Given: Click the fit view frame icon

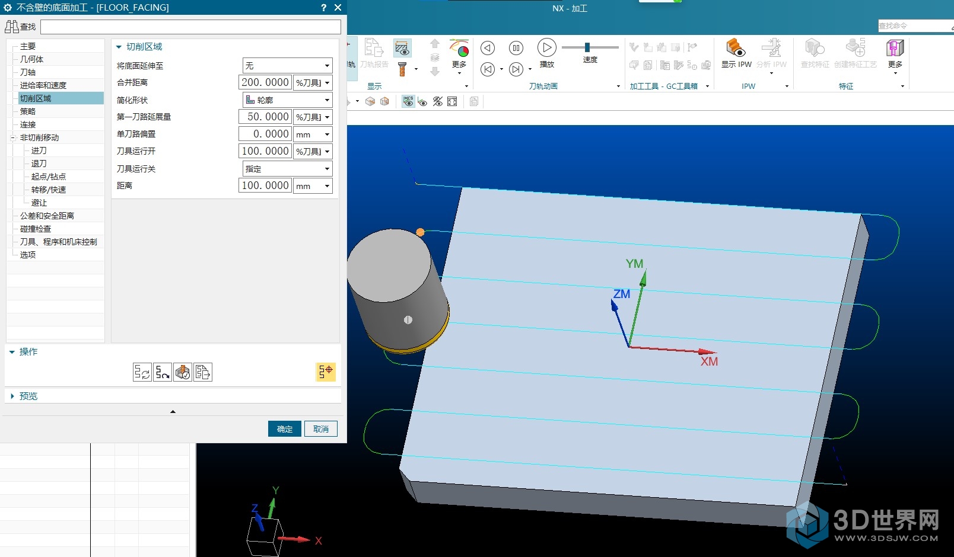Looking at the screenshot, I should point(452,101).
